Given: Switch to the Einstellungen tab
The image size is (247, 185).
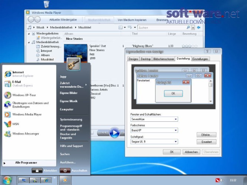Looking at the screenshot, I should coord(200,59).
